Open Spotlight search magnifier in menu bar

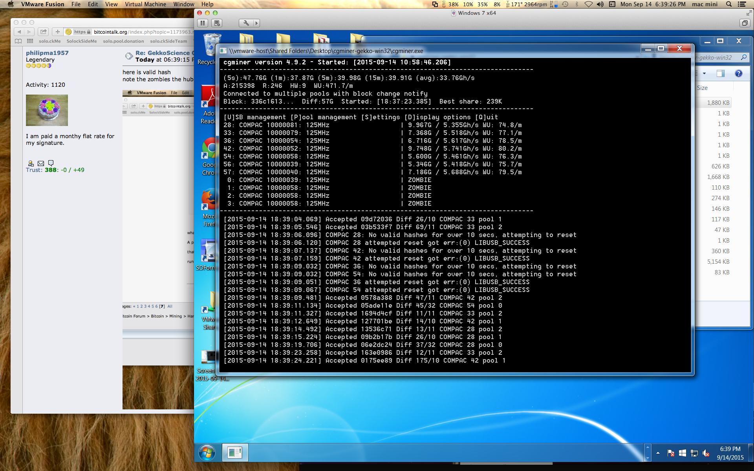tap(729, 4)
